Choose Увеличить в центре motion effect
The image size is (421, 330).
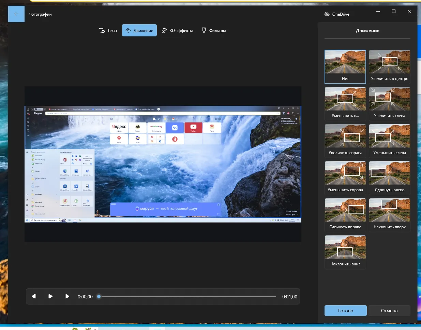click(x=389, y=67)
